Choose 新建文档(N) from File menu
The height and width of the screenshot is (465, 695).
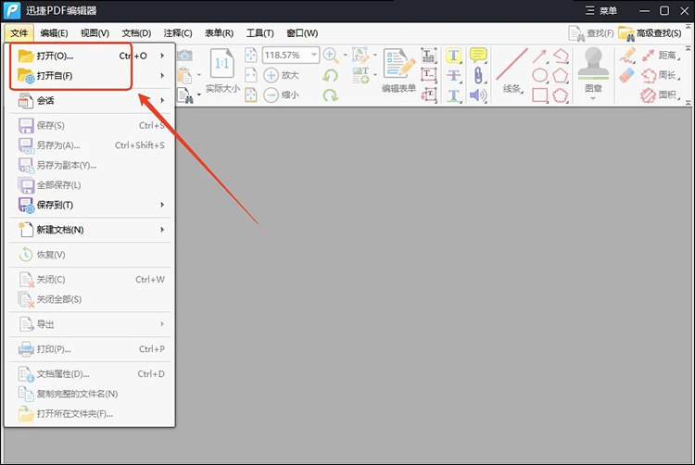point(90,230)
